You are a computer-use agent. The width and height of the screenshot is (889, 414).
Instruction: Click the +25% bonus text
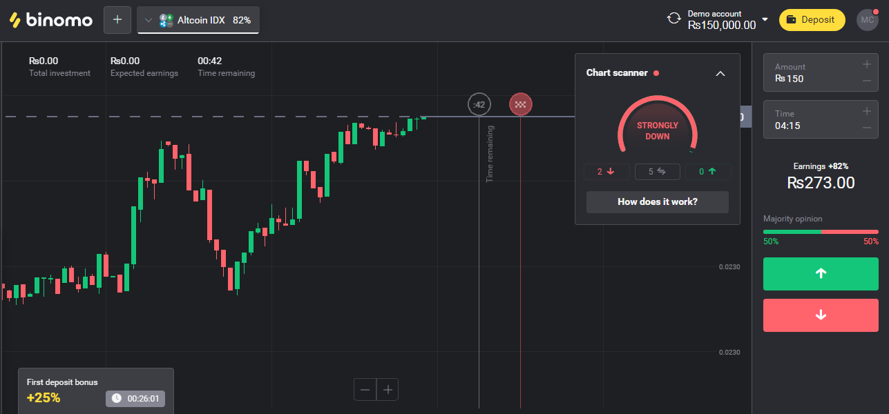(44, 398)
